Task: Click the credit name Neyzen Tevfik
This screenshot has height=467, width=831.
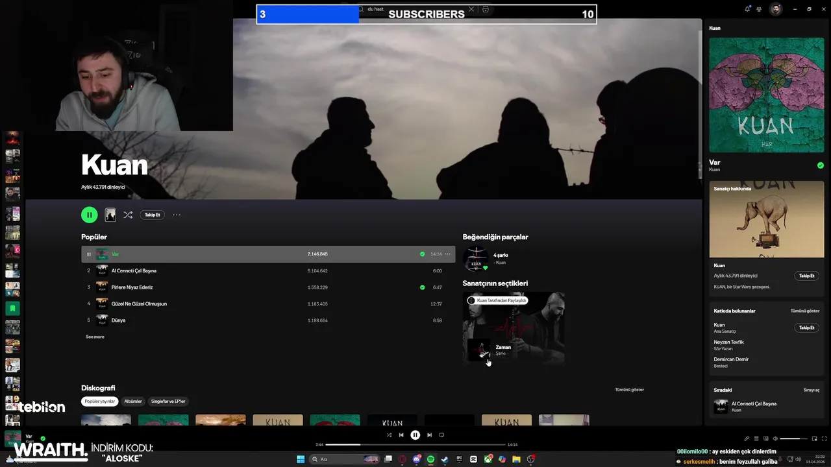Action: coord(728,342)
